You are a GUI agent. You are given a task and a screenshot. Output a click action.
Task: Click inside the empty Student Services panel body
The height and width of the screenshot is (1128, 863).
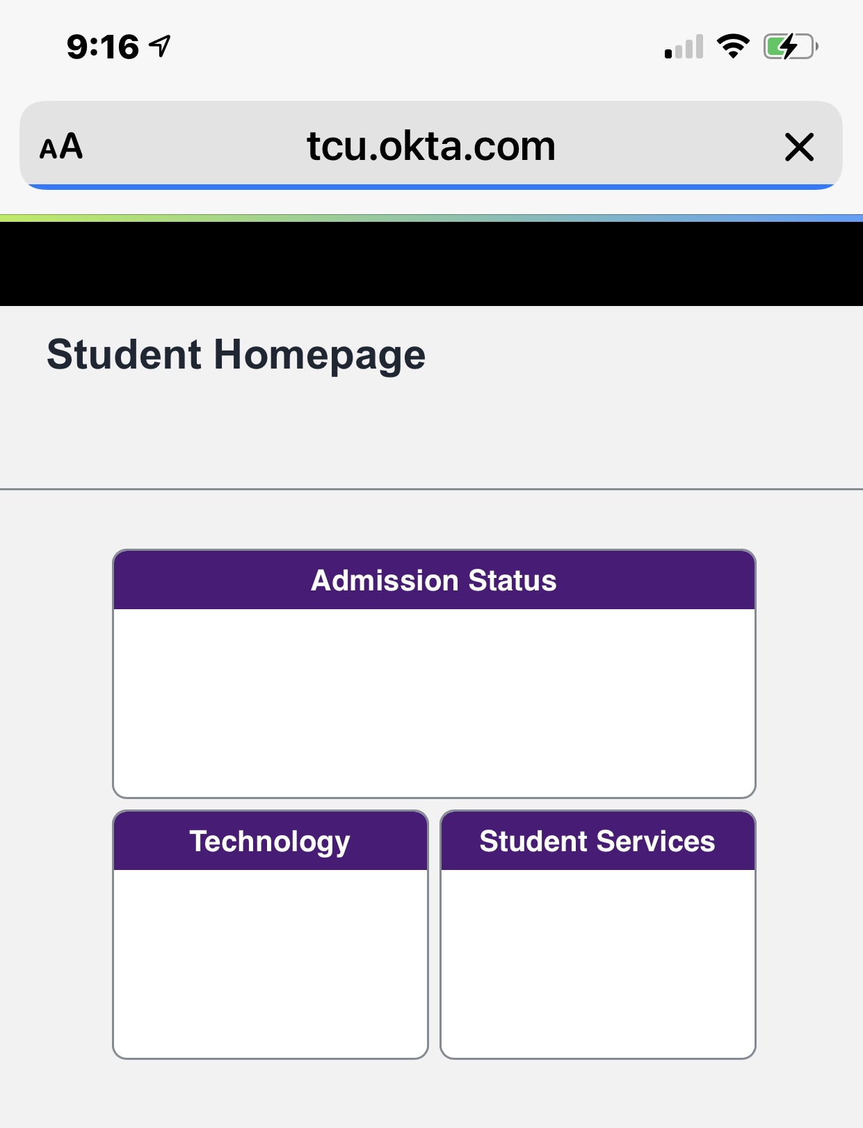597,963
